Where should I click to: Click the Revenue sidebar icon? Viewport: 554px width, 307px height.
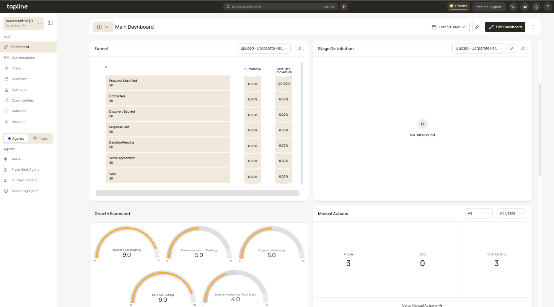[6, 122]
